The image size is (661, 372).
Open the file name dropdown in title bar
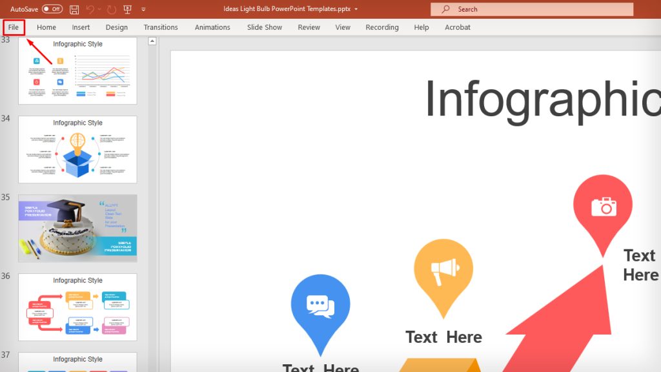pos(356,9)
